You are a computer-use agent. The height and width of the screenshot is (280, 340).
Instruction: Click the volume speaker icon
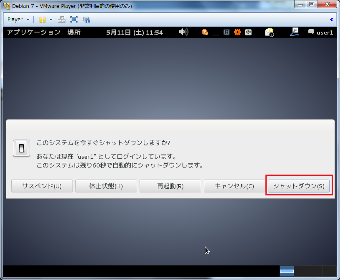pos(183,32)
